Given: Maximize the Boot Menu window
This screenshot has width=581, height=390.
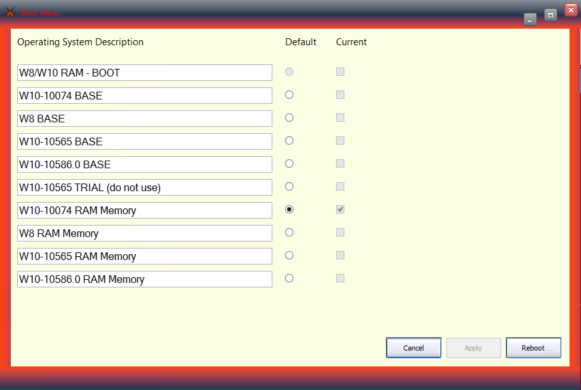Looking at the screenshot, I should click(550, 15).
